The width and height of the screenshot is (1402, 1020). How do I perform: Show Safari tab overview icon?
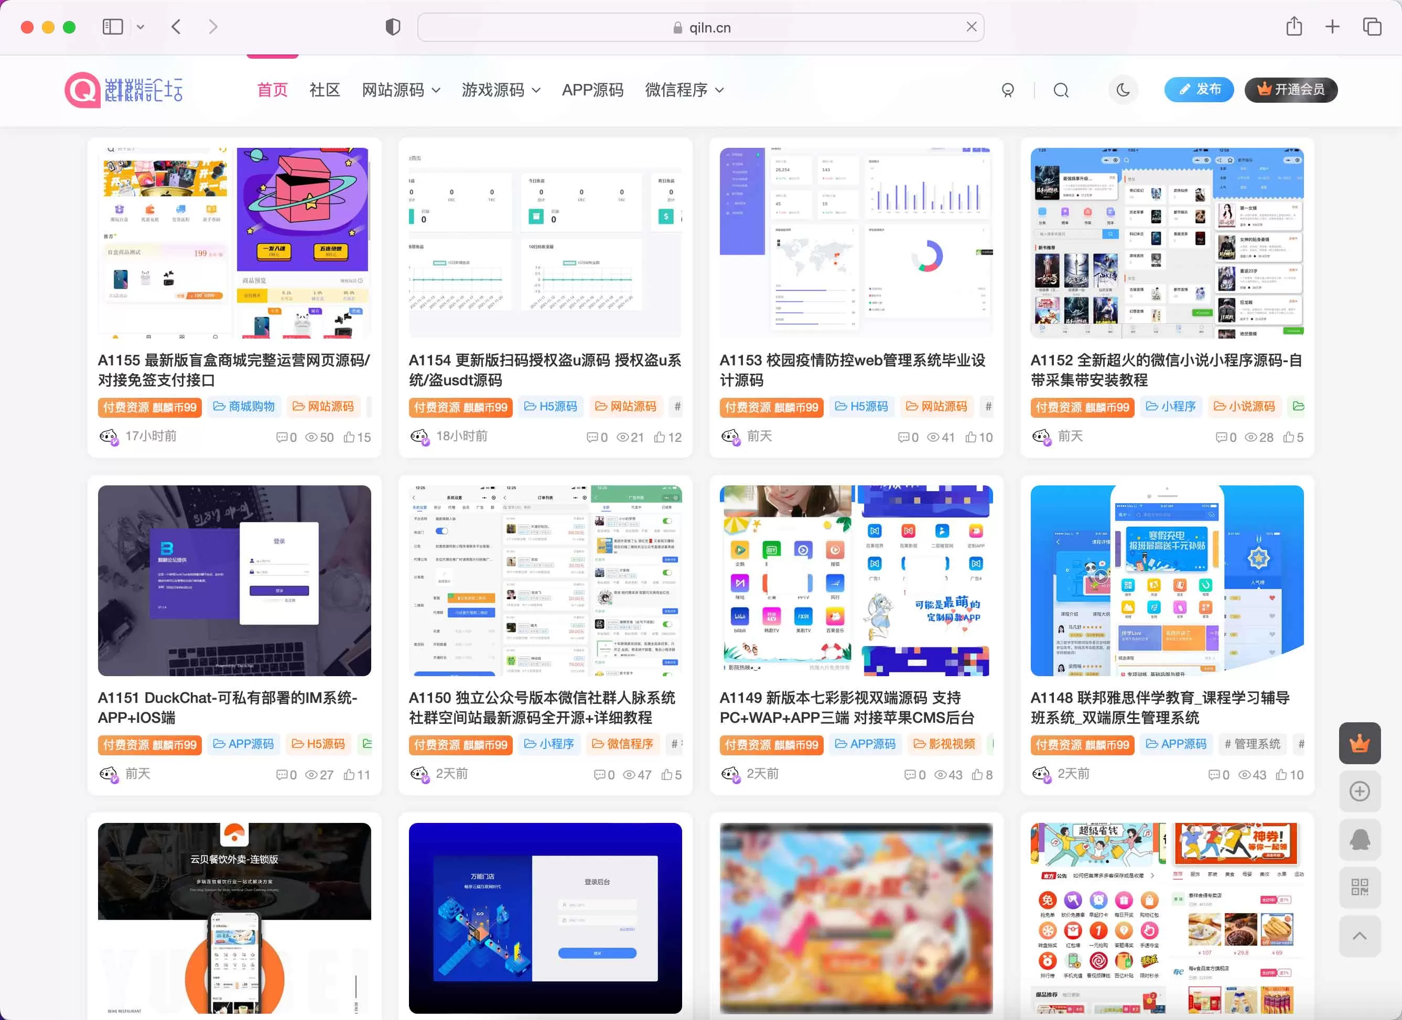[1372, 27]
